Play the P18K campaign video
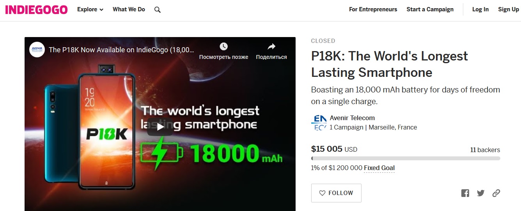This screenshot has width=521, height=211. [160, 127]
